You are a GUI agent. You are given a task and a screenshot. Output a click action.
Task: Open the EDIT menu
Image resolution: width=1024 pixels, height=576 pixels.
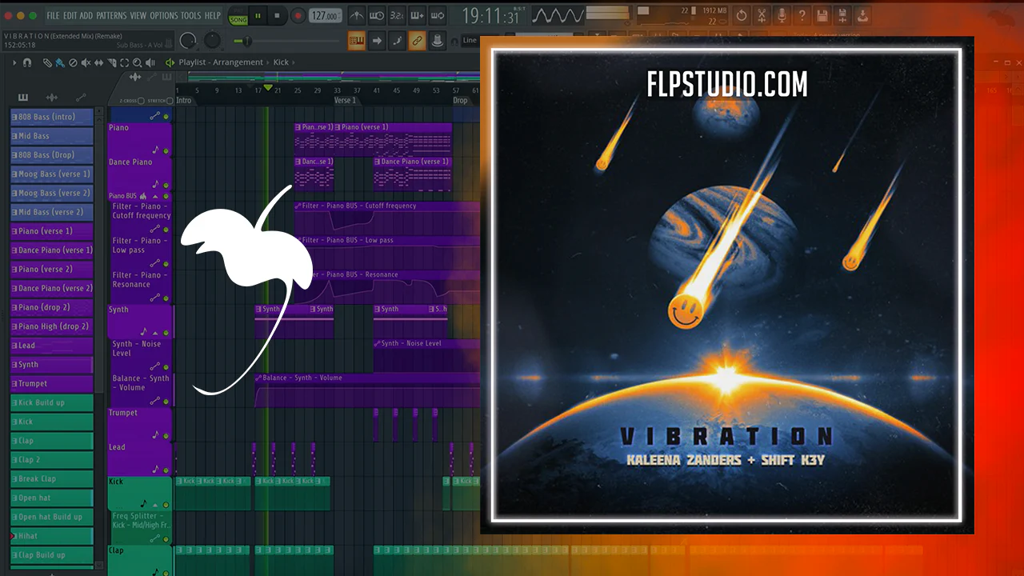tap(70, 15)
